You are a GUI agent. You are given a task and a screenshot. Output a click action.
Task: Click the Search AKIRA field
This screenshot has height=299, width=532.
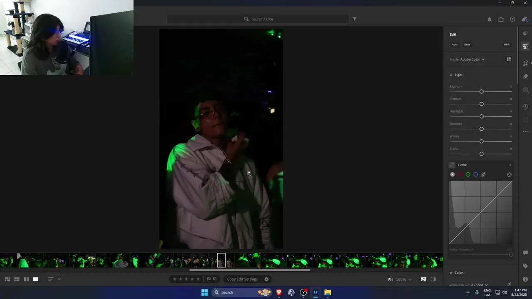pyautogui.click(x=258, y=19)
